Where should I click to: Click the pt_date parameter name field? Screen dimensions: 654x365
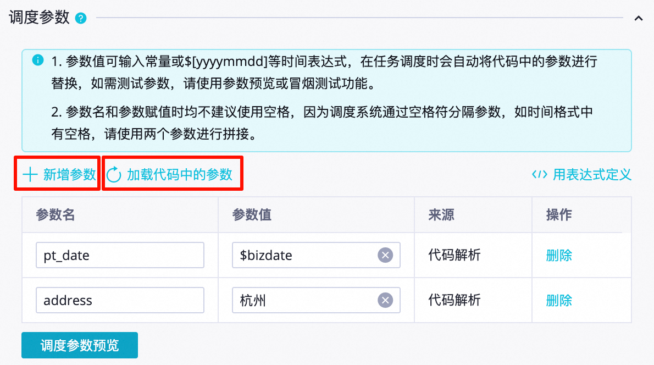pos(120,255)
